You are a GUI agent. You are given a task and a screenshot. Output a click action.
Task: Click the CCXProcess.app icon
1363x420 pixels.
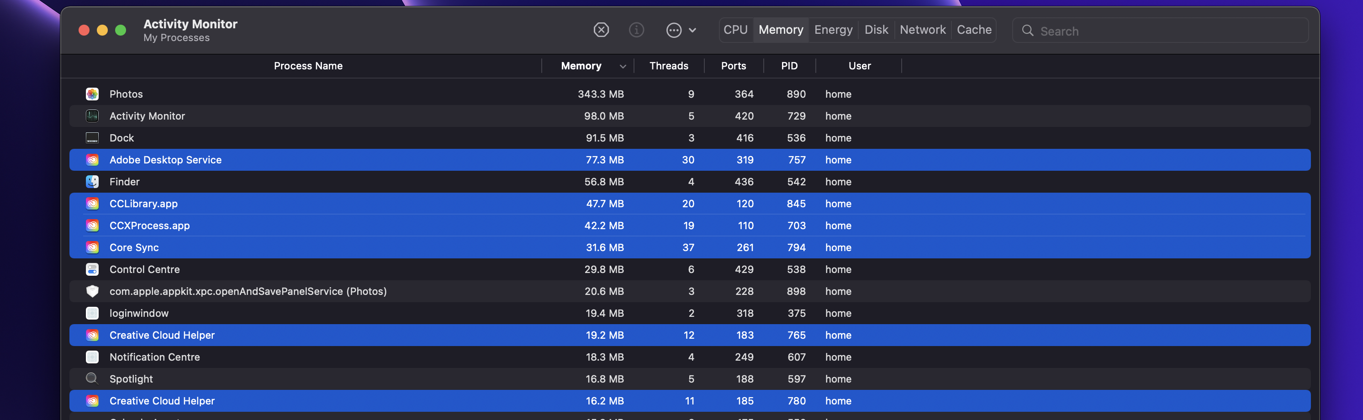pyautogui.click(x=92, y=226)
